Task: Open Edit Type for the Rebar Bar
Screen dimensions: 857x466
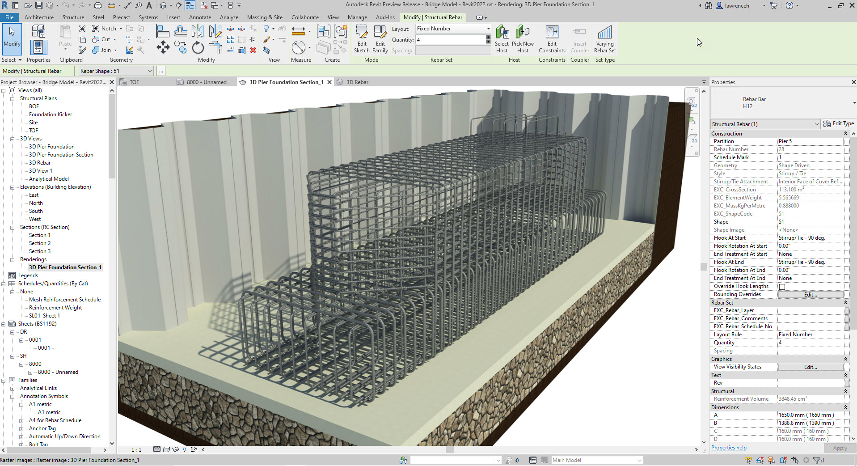Action: click(x=840, y=123)
